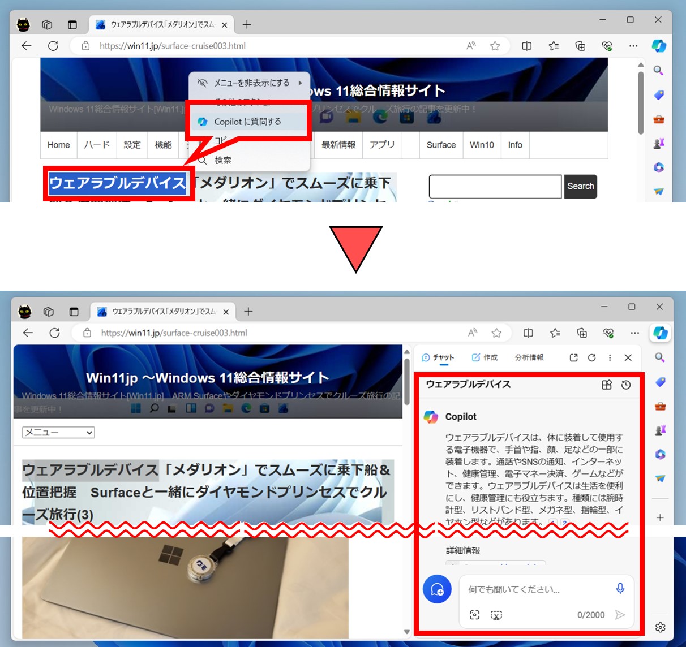Click the plus icon to customize the sidebar

660,517
